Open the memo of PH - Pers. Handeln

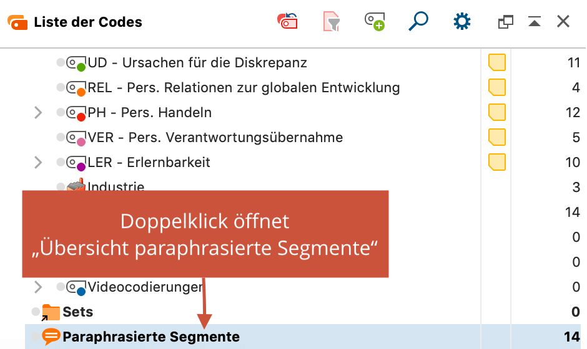coord(497,112)
